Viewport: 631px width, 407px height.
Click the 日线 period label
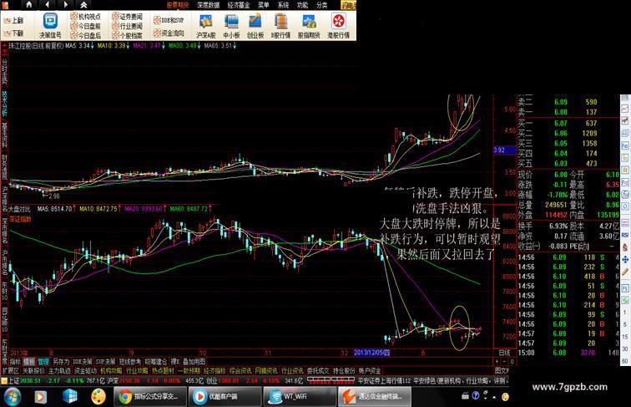pyautogui.click(x=504, y=353)
